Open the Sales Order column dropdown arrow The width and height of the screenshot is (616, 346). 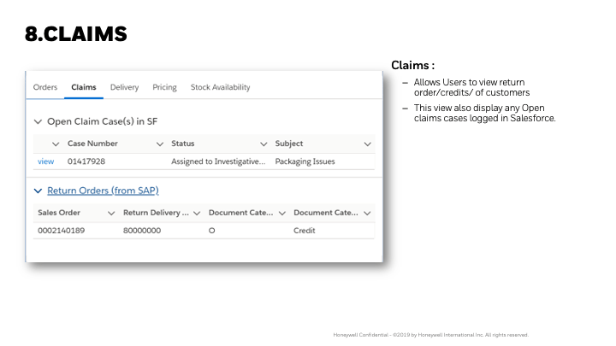[111, 213]
